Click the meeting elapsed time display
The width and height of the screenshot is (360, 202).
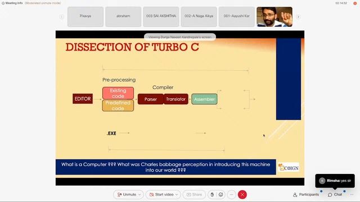341,3
